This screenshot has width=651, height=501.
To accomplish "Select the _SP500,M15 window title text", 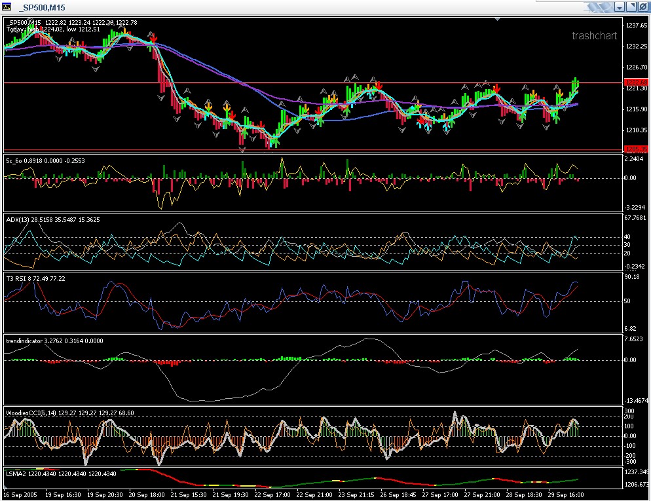I will click(42, 7).
